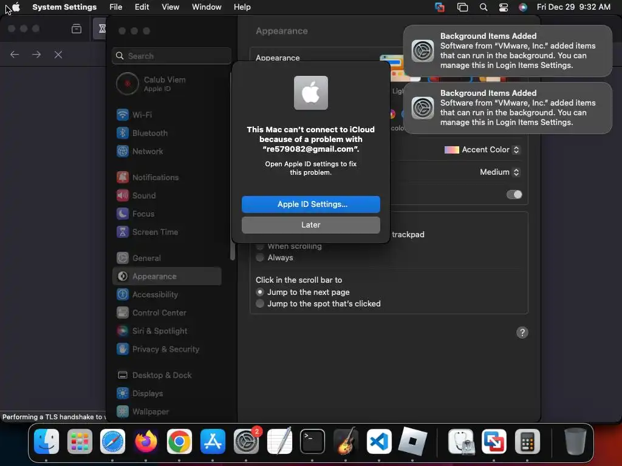Viewport: 622px width, 466px height.
Task: Click the archive box icon in the background window
Action: (x=77, y=29)
